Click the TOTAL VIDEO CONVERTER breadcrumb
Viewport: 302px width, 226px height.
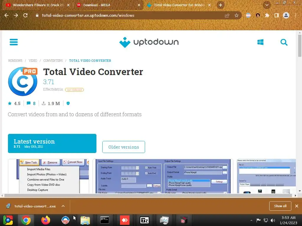[90, 61]
